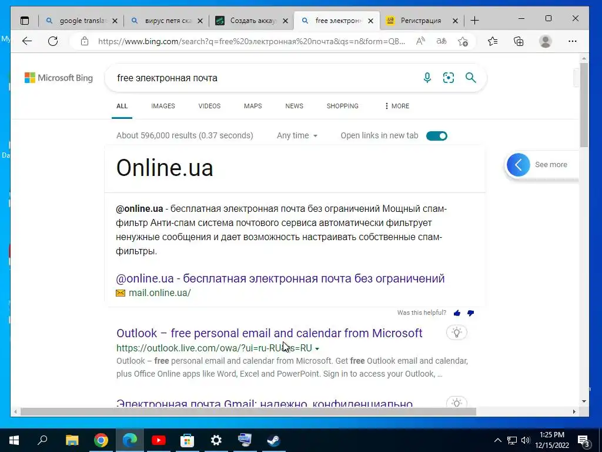Switch to IMAGES results
This screenshot has height=452, width=602.
click(x=163, y=106)
